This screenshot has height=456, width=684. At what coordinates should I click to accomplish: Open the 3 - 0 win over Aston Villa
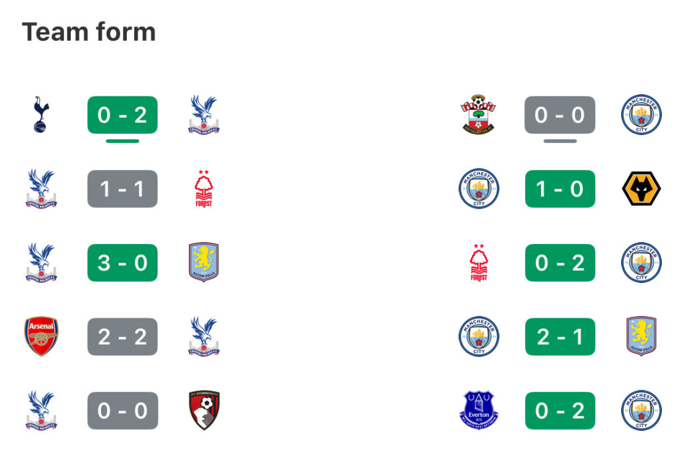point(123,263)
